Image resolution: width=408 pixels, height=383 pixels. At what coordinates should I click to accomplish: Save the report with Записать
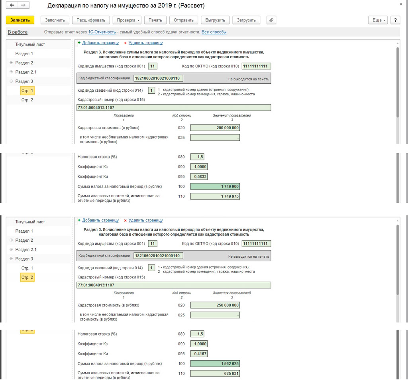click(20, 20)
